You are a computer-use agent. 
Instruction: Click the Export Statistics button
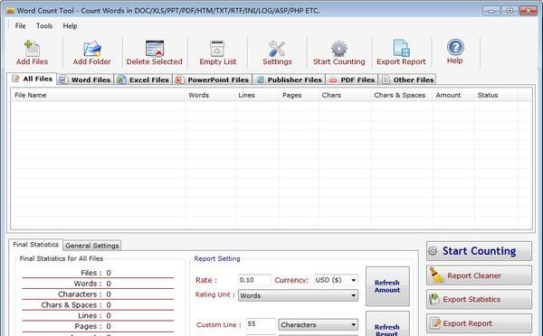(479, 299)
